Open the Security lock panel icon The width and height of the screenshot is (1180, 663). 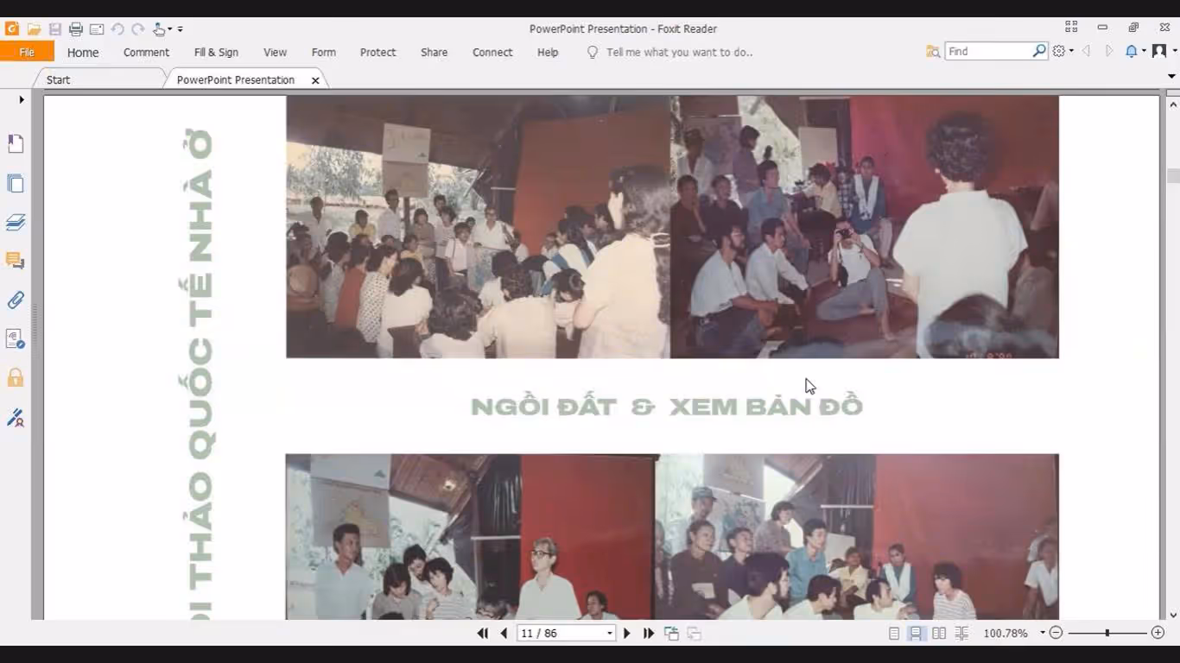point(16,378)
